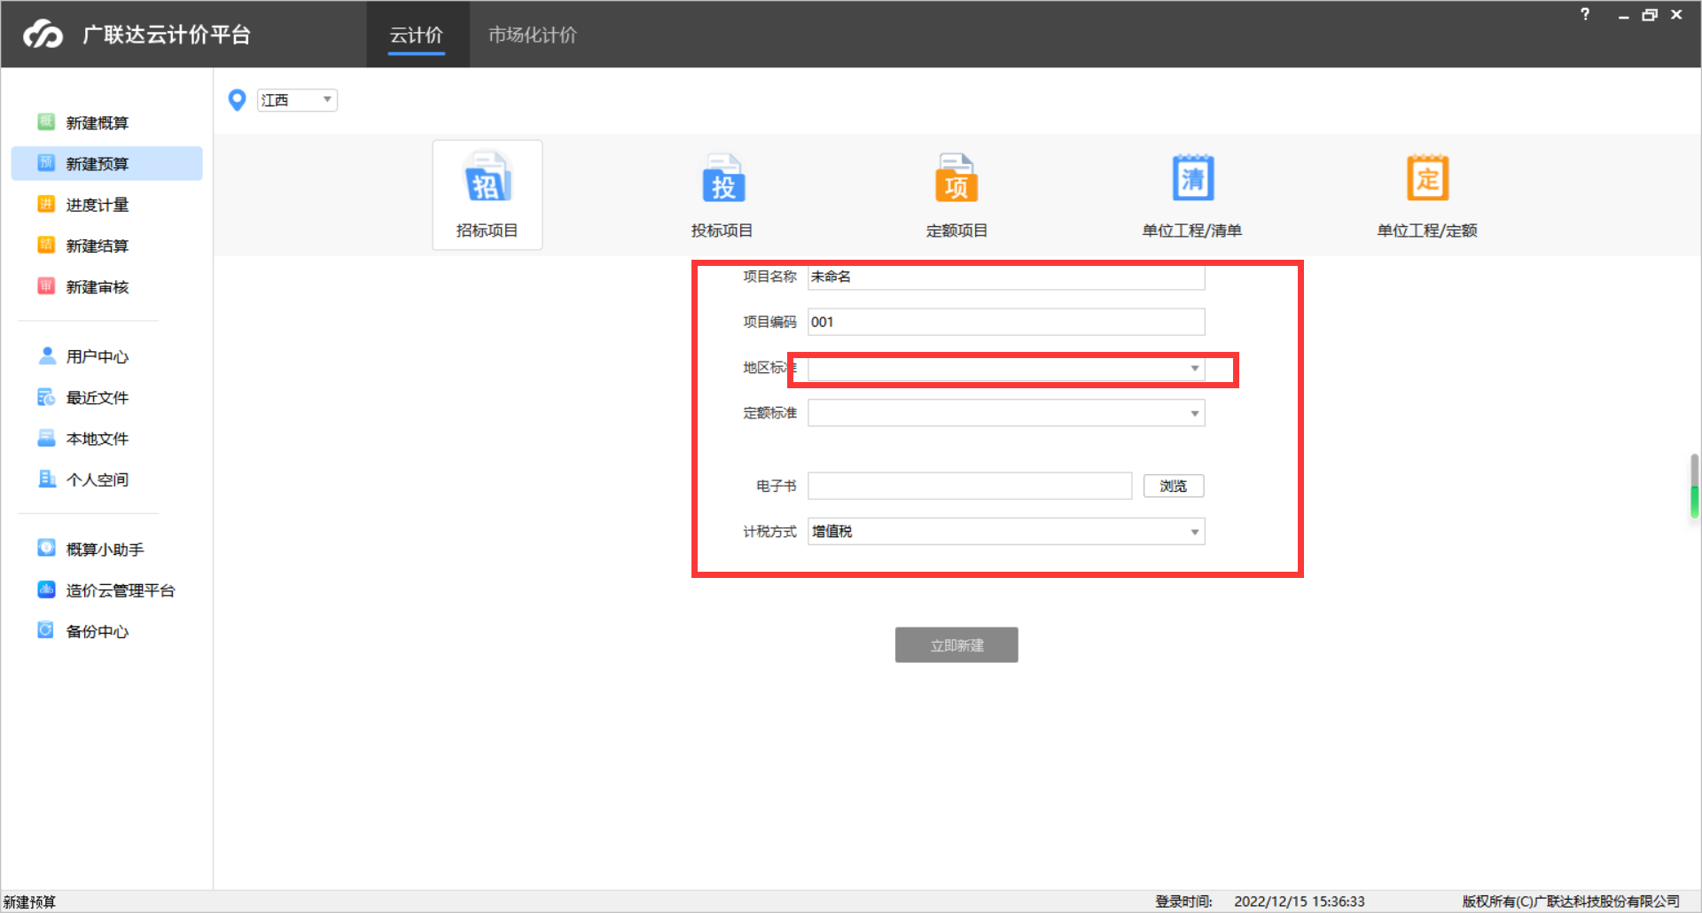The height and width of the screenshot is (913, 1702).
Task: Click the 新建预算 sidebar icon
Action: click(46, 163)
